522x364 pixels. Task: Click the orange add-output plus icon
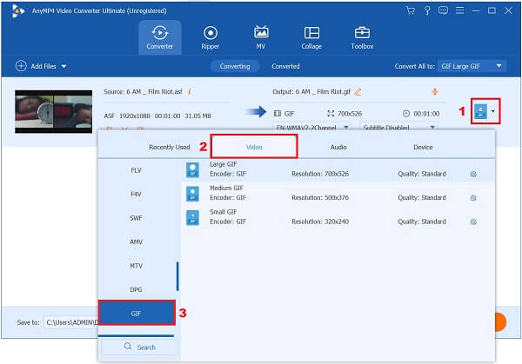point(435,91)
